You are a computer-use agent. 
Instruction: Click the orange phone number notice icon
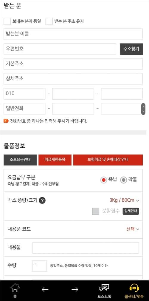pos(6,121)
